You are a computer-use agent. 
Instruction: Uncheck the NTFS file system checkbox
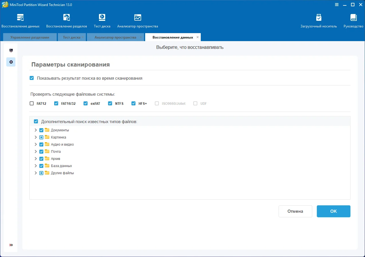pyautogui.click(x=110, y=104)
